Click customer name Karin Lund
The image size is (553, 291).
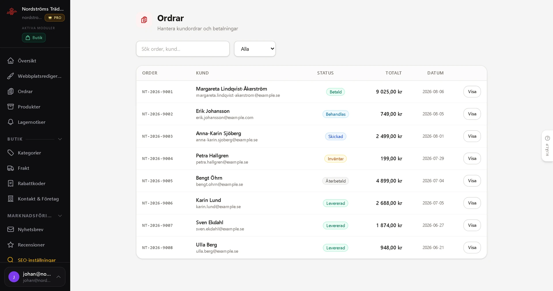tap(209, 200)
